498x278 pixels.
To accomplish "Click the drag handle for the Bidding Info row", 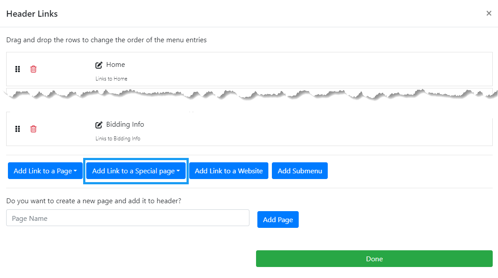I will coord(18,129).
